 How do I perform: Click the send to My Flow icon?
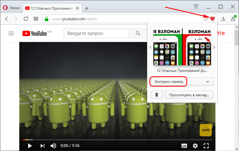coord(206,19)
